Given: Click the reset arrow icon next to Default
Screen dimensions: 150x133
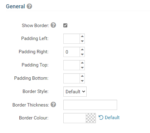Looking at the screenshot, I should point(101,117).
